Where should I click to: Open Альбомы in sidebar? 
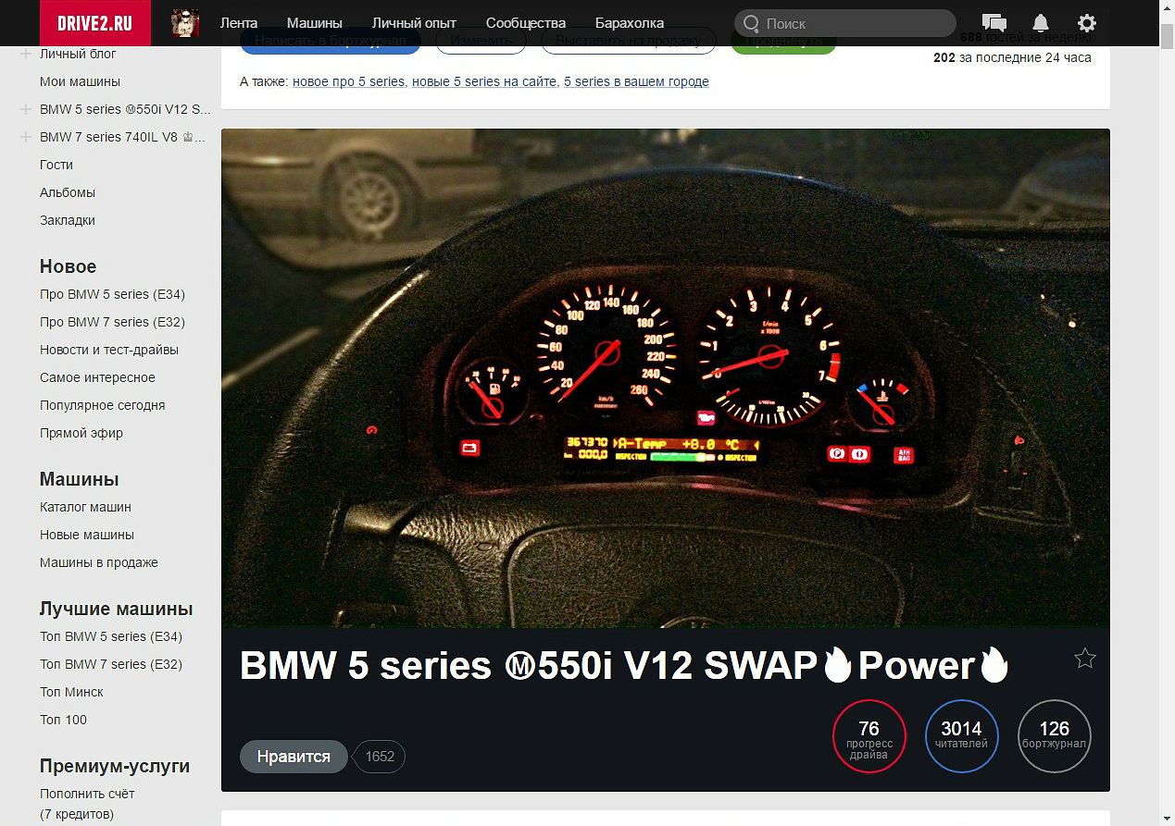[x=68, y=192]
